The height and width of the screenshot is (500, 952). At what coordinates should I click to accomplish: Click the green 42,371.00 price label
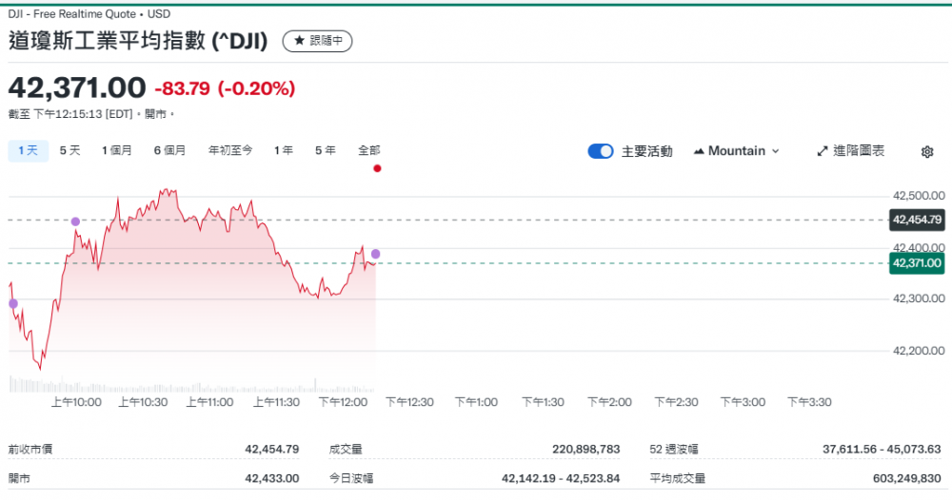click(916, 263)
